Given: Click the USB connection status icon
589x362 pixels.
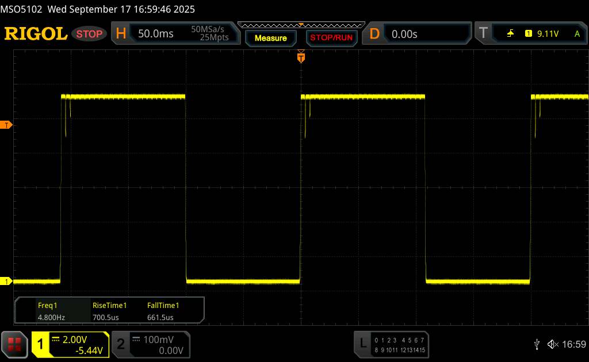Looking at the screenshot, I should (x=537, y=344).
